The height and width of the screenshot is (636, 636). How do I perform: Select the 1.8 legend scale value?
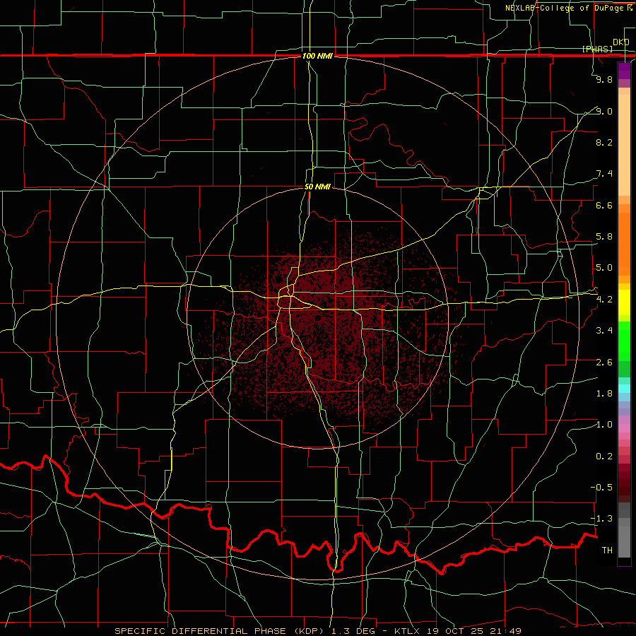[x=604, y=394]
